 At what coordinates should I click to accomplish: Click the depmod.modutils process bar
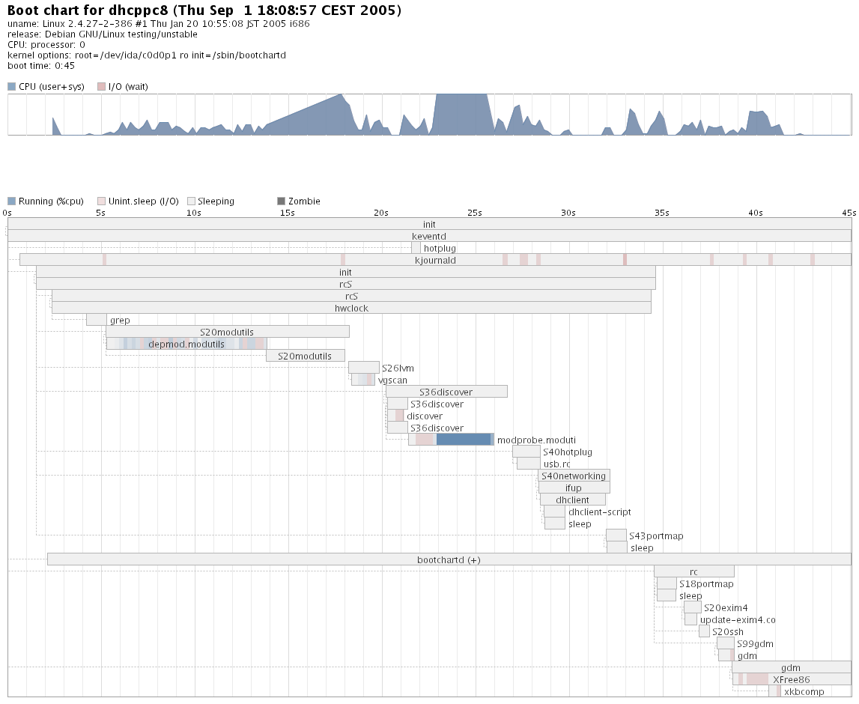click(186, 344)
